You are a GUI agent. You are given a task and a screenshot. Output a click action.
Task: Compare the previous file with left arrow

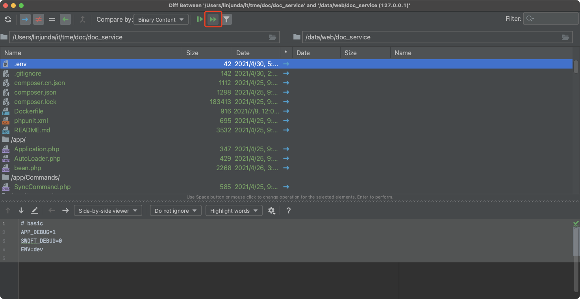[52, 211]
